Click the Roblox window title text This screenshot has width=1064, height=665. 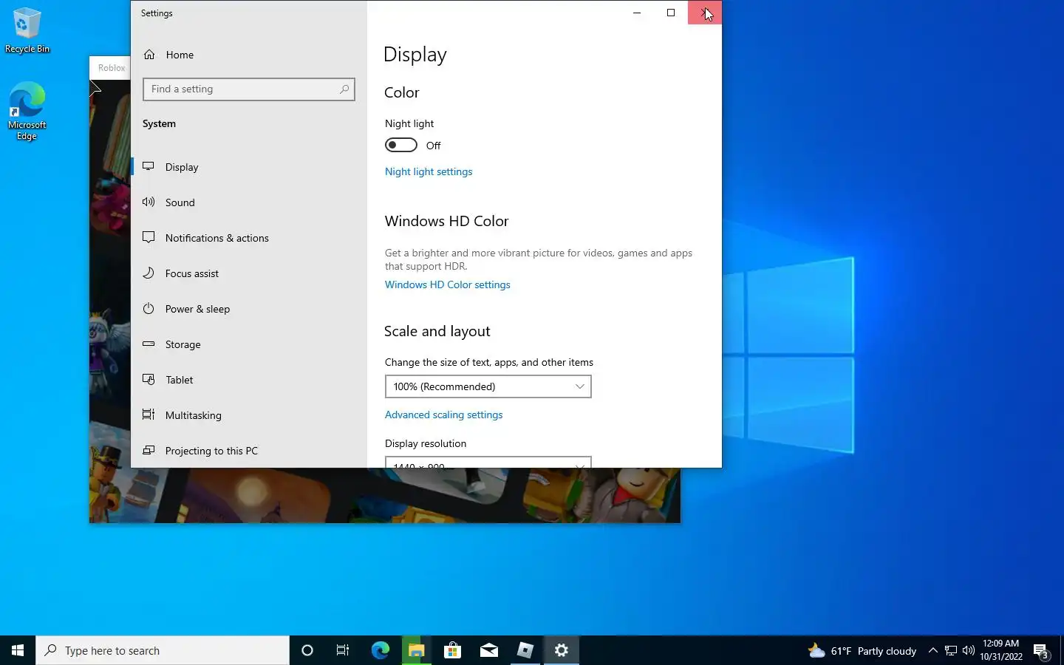point(112,68)
